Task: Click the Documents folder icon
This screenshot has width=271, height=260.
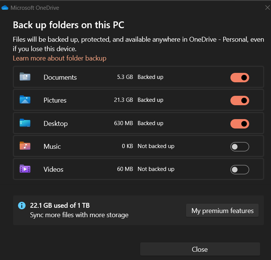Action: (x=25, y=77)
